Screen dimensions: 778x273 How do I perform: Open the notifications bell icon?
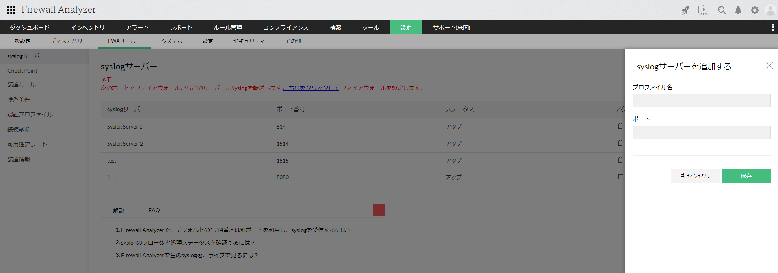click(738, 10)
